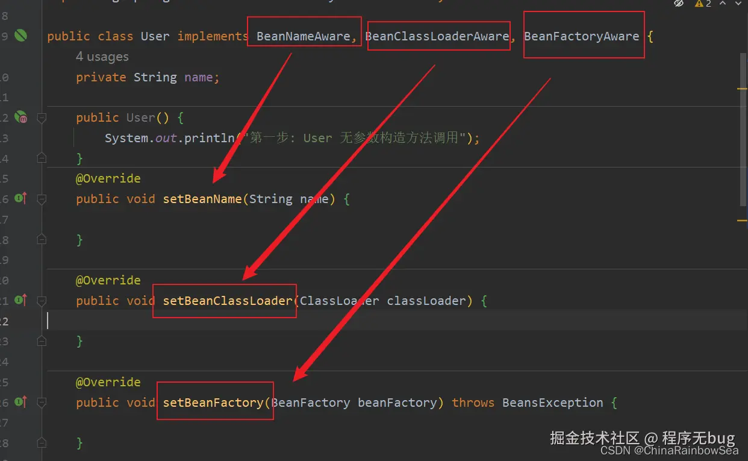The height and width of the screenshot is (461, 748).
Task: Open the '4 usages' inlay hint
Action: (x=102, y=57)
